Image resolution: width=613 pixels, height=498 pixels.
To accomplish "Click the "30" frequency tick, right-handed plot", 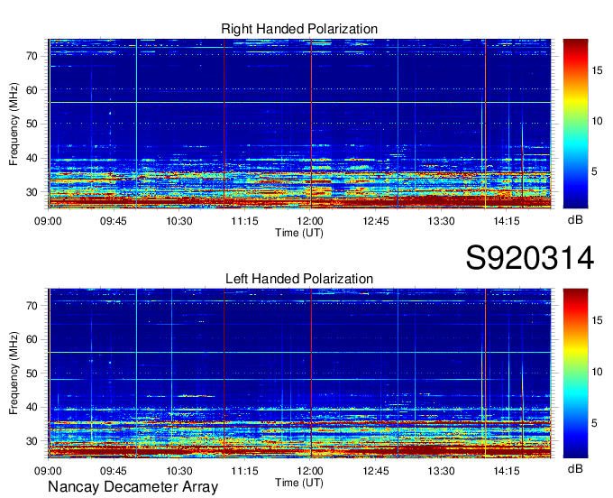I will [32, 192].
